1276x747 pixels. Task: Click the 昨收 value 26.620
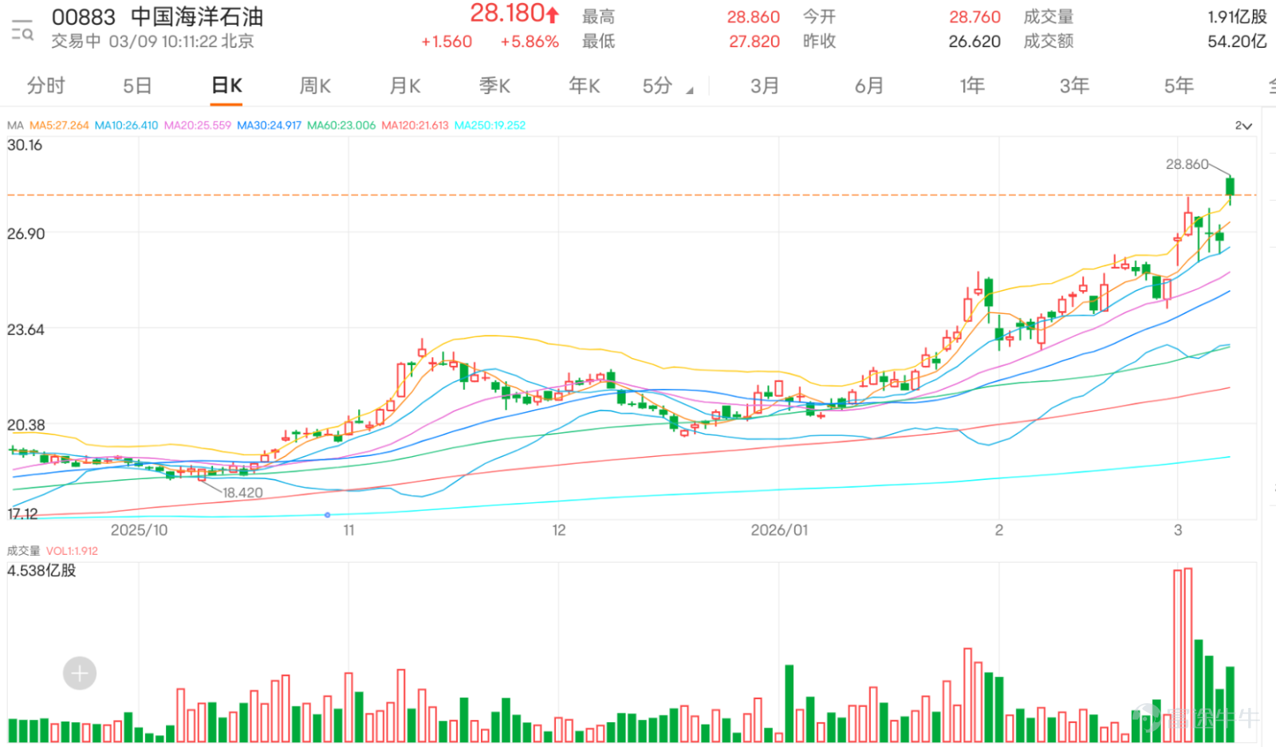[975, 41]
